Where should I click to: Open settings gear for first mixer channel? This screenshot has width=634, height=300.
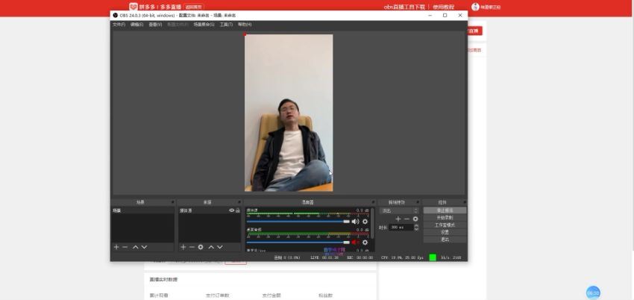pos(365,222)
